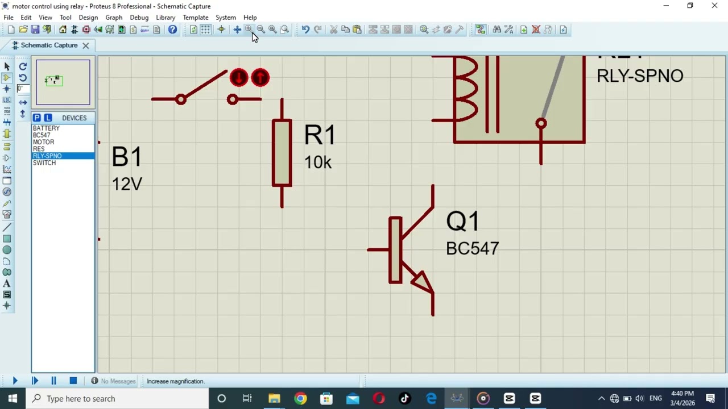Select SWITCH in devices list
This screenshot has width=728, height=409.
point(63,162)
